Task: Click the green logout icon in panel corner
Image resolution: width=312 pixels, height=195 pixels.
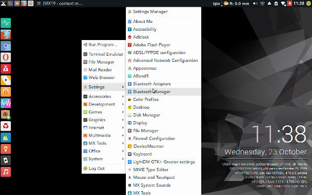Action: pyautogui.click(x=308, y=4)
